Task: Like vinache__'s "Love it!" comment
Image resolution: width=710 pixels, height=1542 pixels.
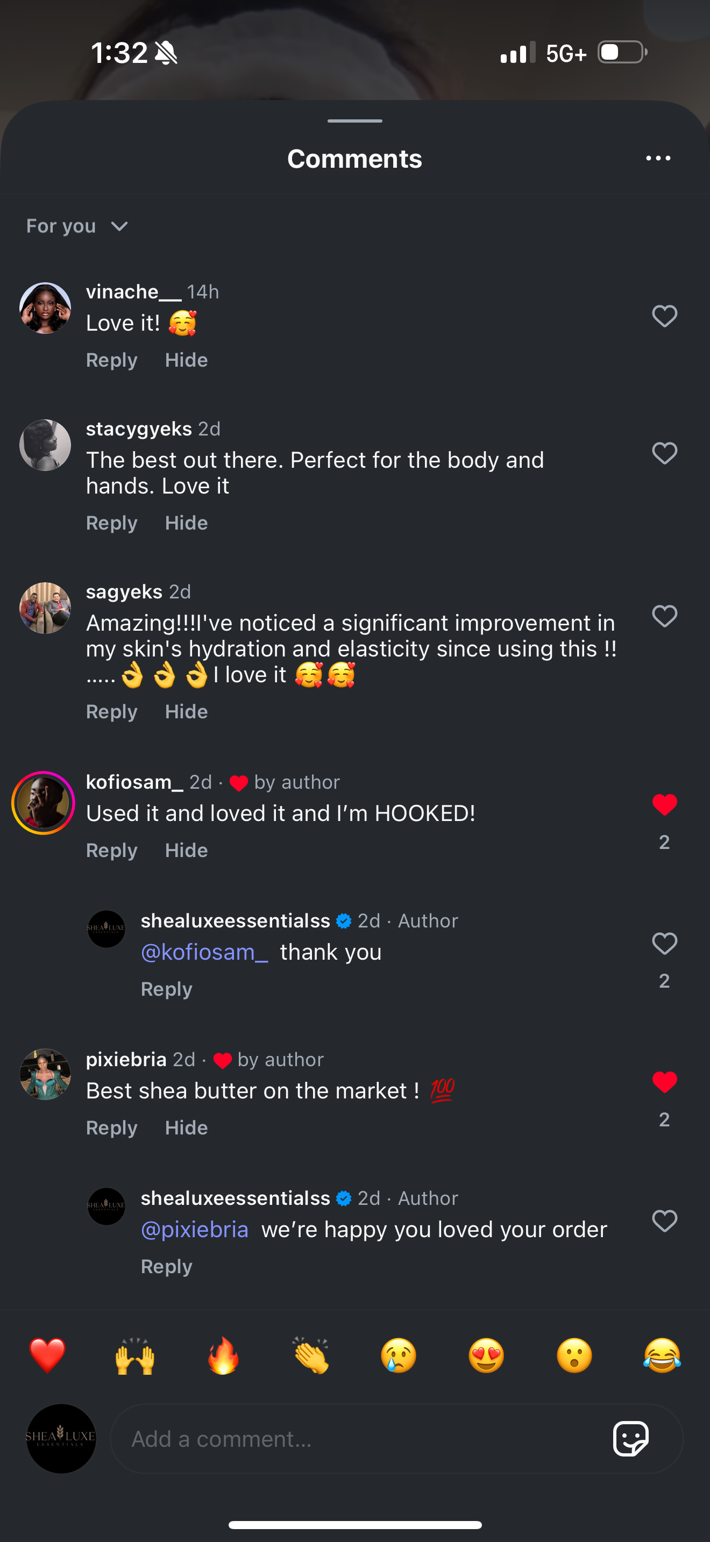Action: 664,316
